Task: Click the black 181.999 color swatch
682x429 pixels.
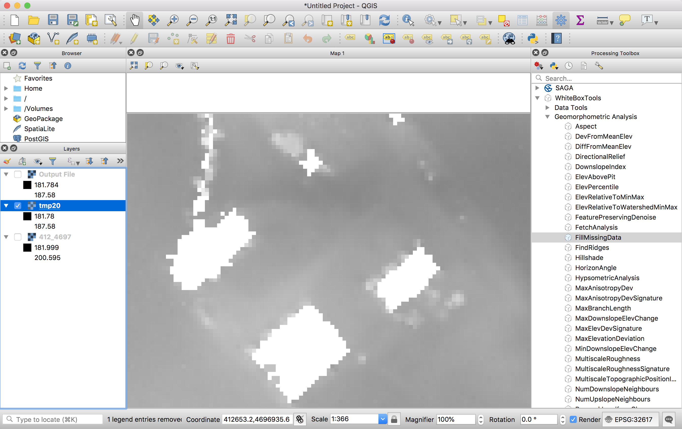Action: (x=27, y=248)
